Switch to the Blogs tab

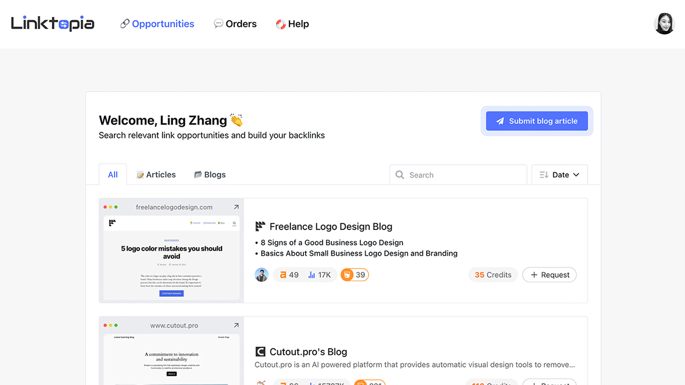pyautogui.click(x=209, y=174)
